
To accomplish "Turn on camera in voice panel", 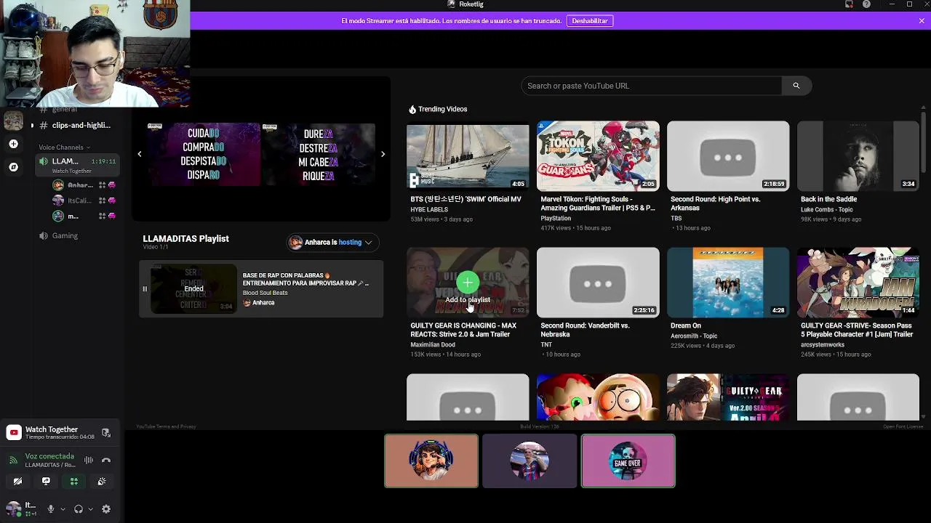I will [x=17, y=481].
